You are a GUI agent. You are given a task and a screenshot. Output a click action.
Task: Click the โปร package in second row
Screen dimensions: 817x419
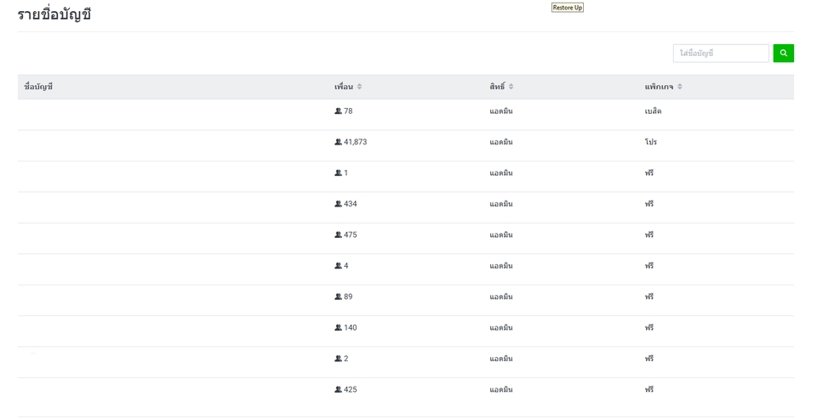(x=651, y=142)
